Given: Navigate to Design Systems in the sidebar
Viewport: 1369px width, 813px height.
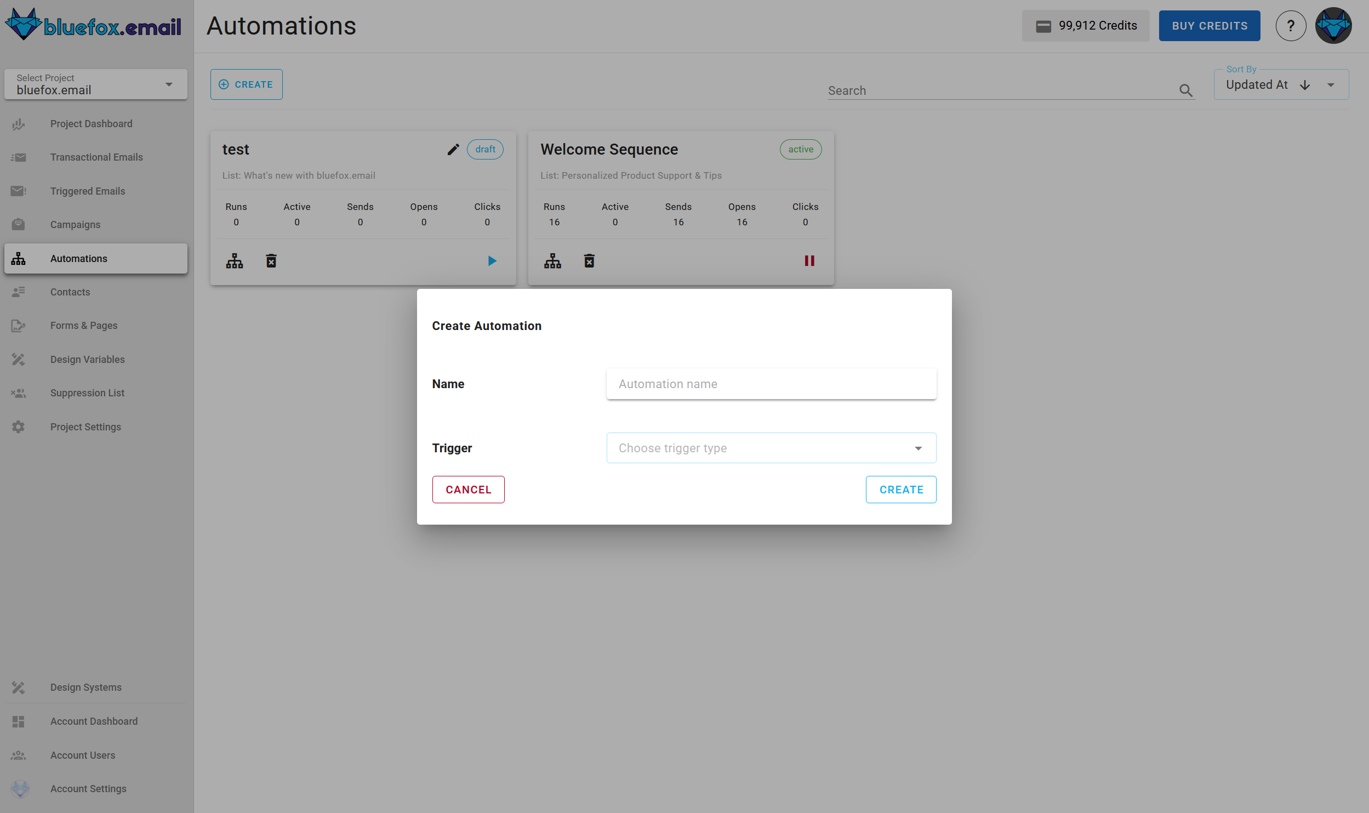Looking at the screenshot, I should 85,687.
